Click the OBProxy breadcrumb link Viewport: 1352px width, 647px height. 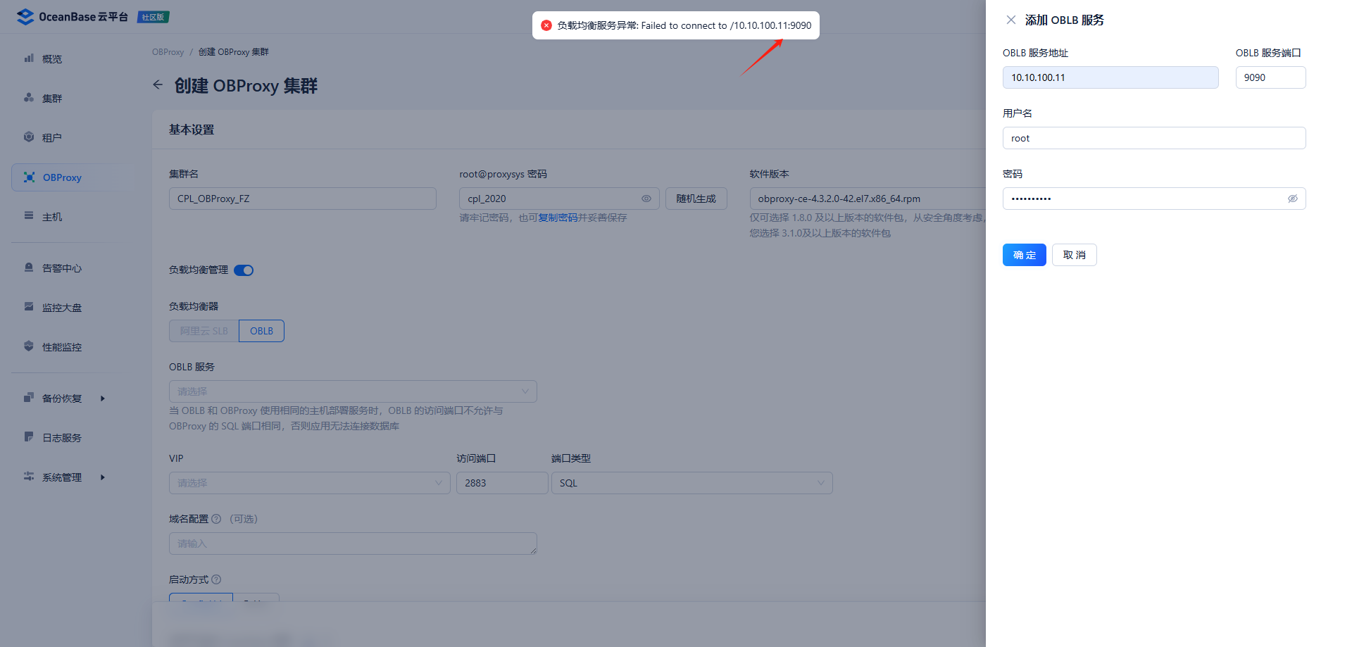pos(168,52)
